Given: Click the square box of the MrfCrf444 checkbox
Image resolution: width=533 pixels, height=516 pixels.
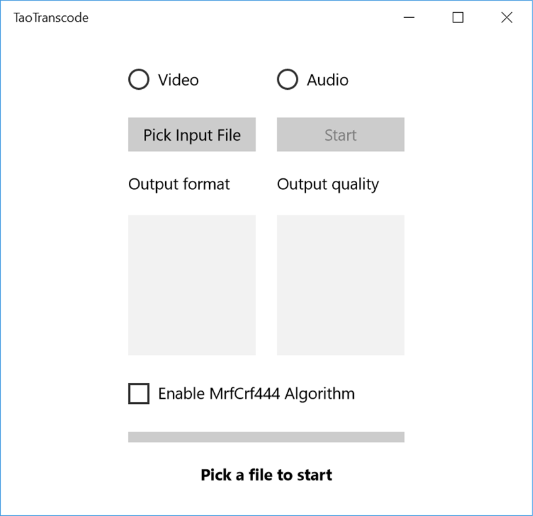Looking at the screenshot, I should pyautogui.click(x=139, y=394).
